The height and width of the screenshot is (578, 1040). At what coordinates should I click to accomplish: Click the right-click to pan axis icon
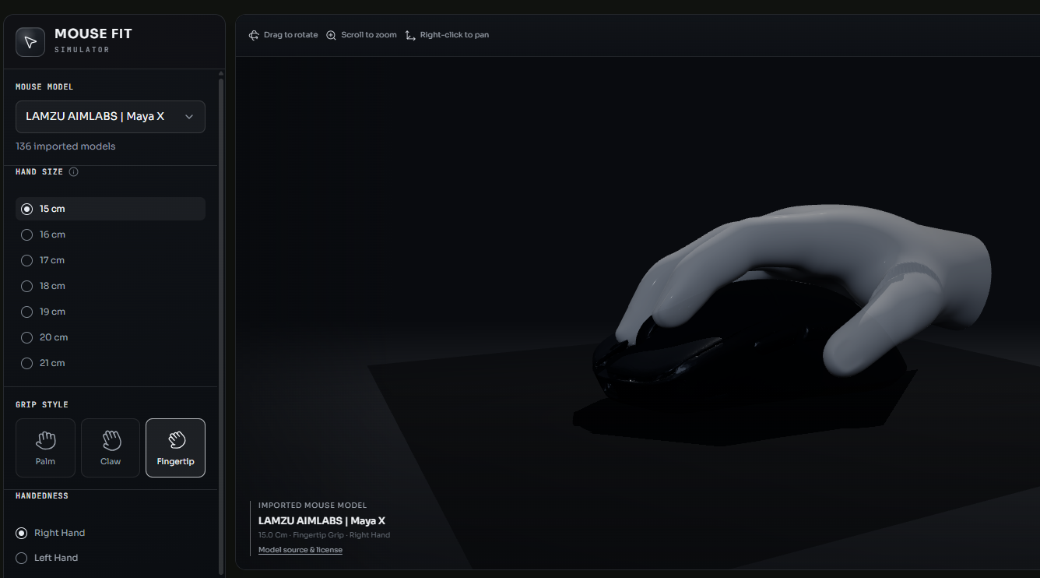410,35
